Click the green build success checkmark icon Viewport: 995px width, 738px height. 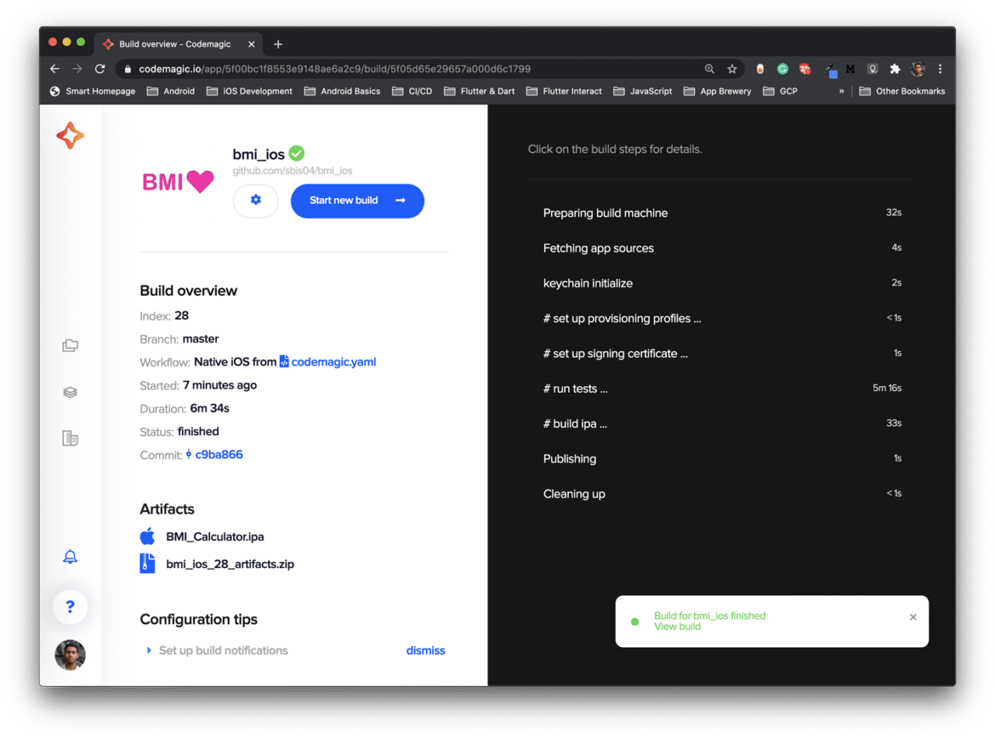(x=296, y=154)
